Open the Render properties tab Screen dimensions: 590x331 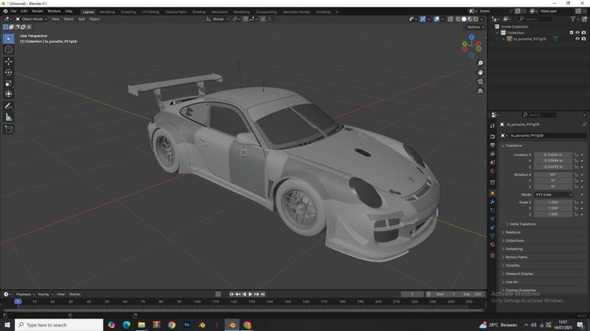[x=493, y=137]
